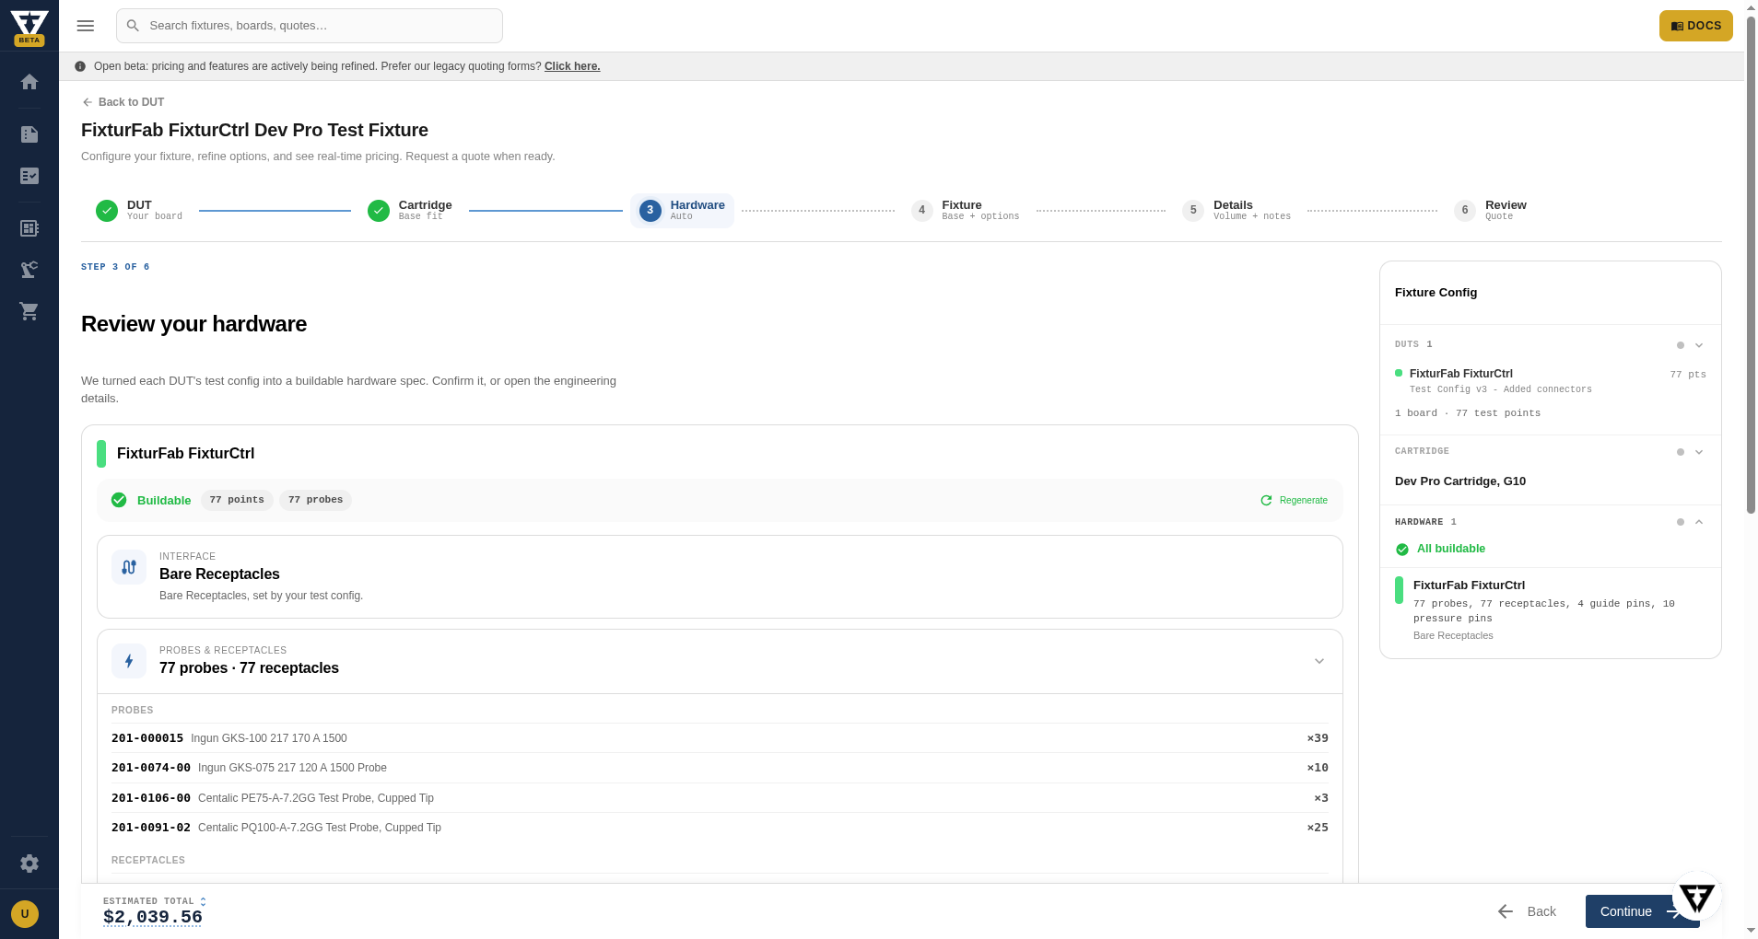Jump to step 4 Fixture
The width and height of the screenshot is (1758, 939).
[x=966, y=210]
